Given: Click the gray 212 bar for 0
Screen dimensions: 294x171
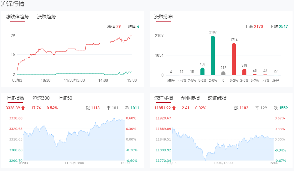Looking at the screenshot, I should pos(223,73).
